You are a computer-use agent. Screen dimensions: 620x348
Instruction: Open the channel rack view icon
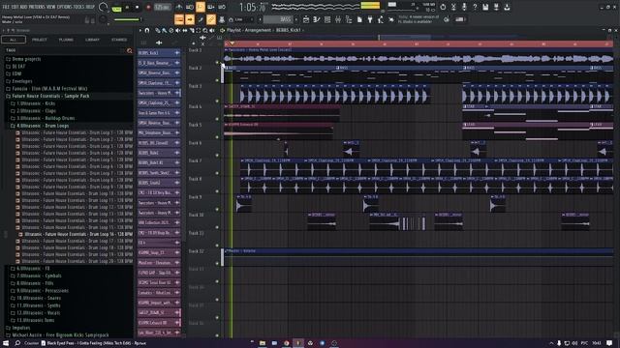[327, 19]
